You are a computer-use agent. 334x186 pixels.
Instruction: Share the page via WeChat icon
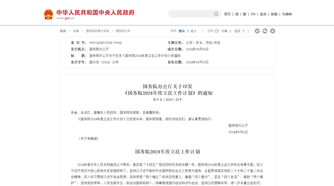265,31
